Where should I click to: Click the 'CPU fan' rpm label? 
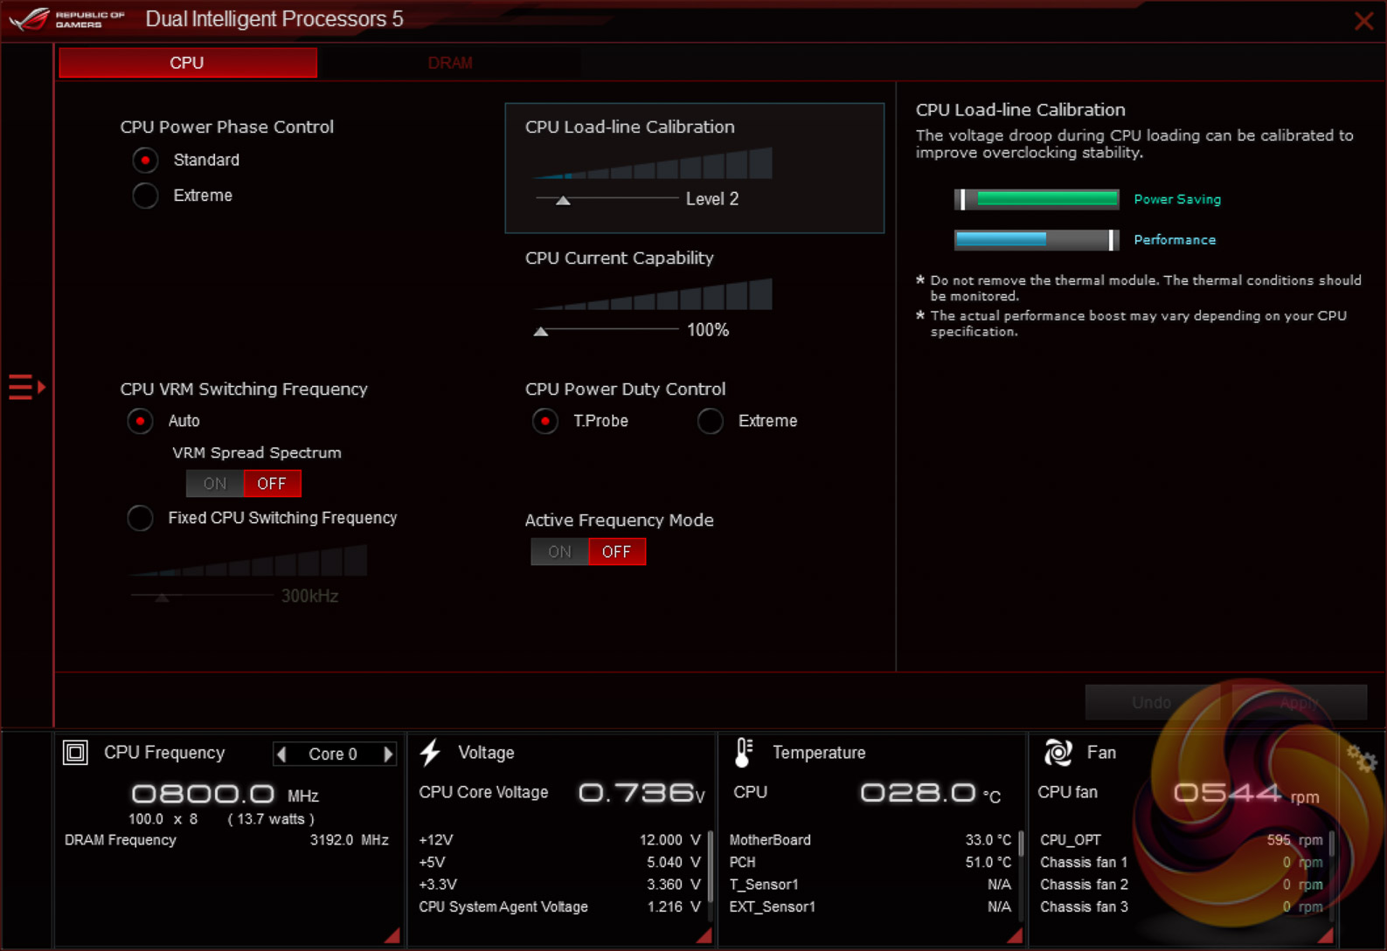(x=1067, y=792)
